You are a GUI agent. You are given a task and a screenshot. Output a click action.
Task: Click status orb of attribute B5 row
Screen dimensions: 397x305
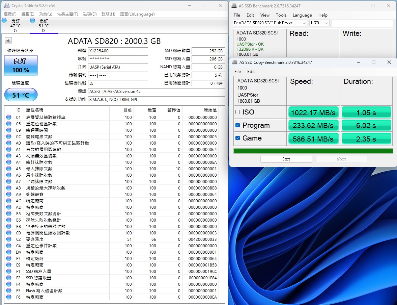(x=9, y=214)
